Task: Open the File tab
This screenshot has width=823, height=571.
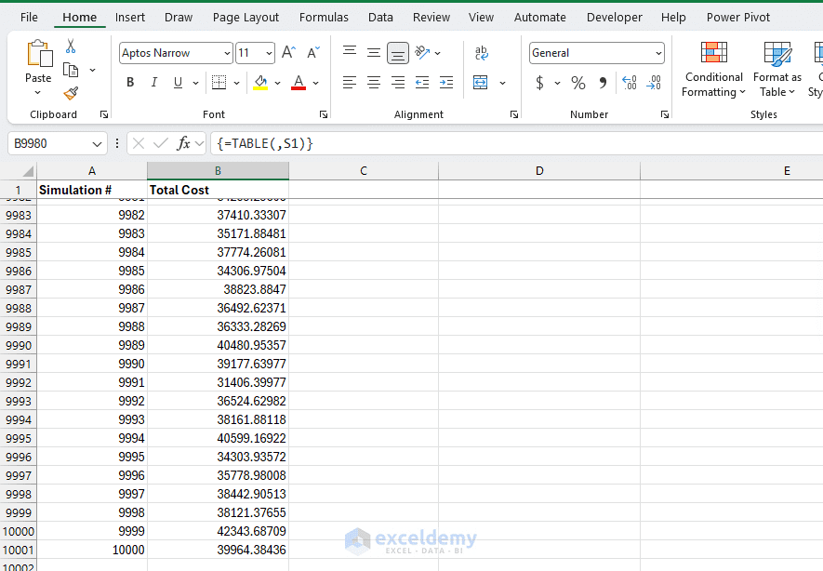Action: (29, 18)
